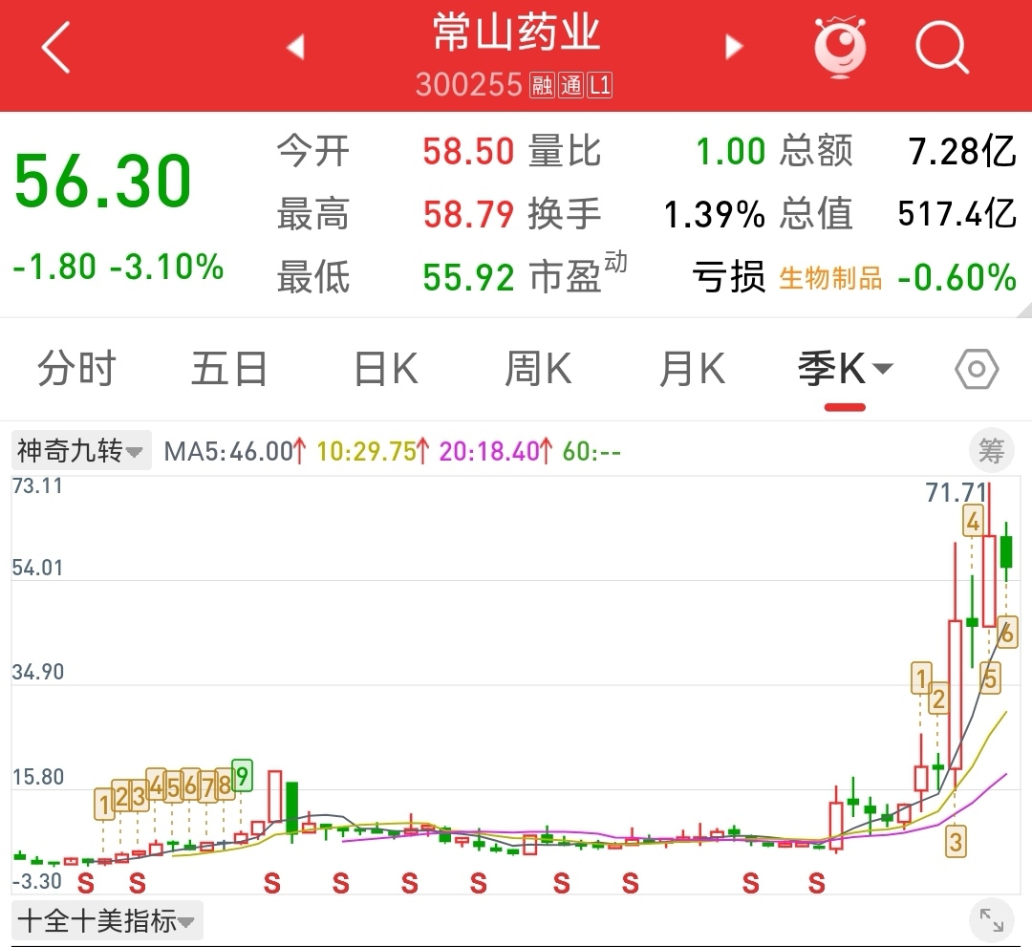This screenshot has height=947, width=1032.
Task: Tap the 71.71 peak price label
Action: pyautogui.click(x=956, y=492)
